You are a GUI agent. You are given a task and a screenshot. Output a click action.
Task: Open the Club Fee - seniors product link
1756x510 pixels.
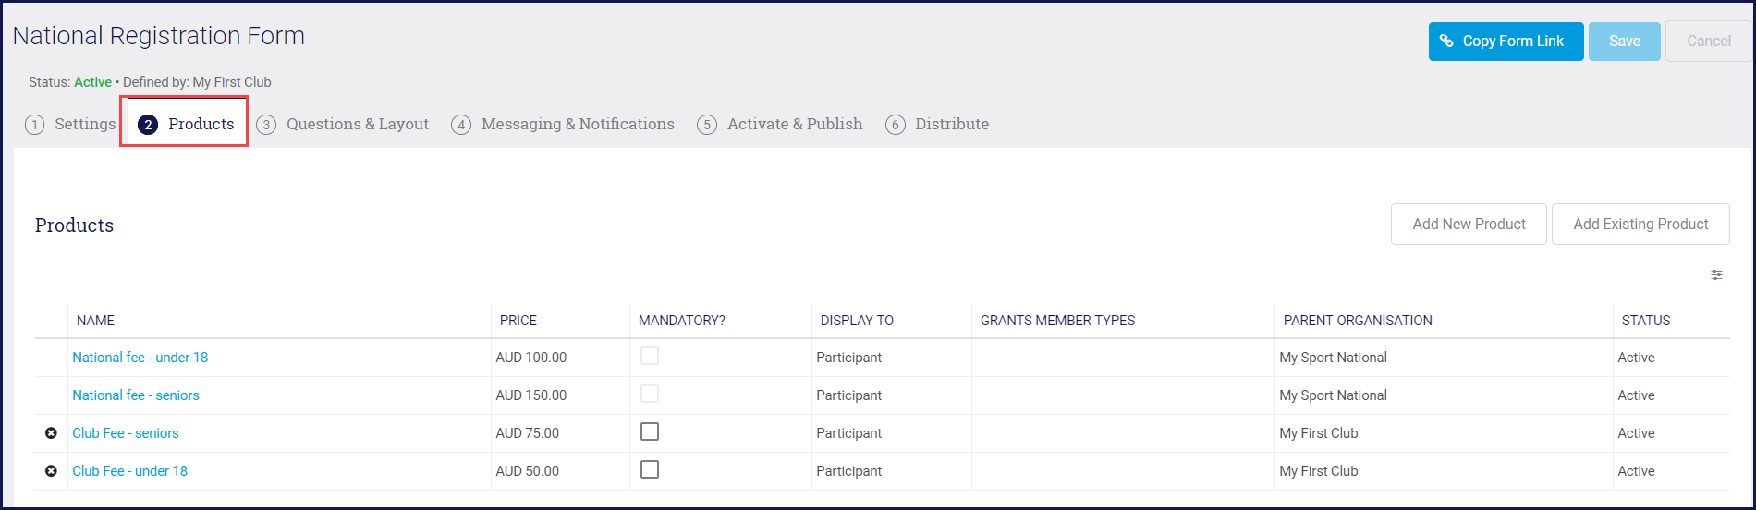click(126, 433)
